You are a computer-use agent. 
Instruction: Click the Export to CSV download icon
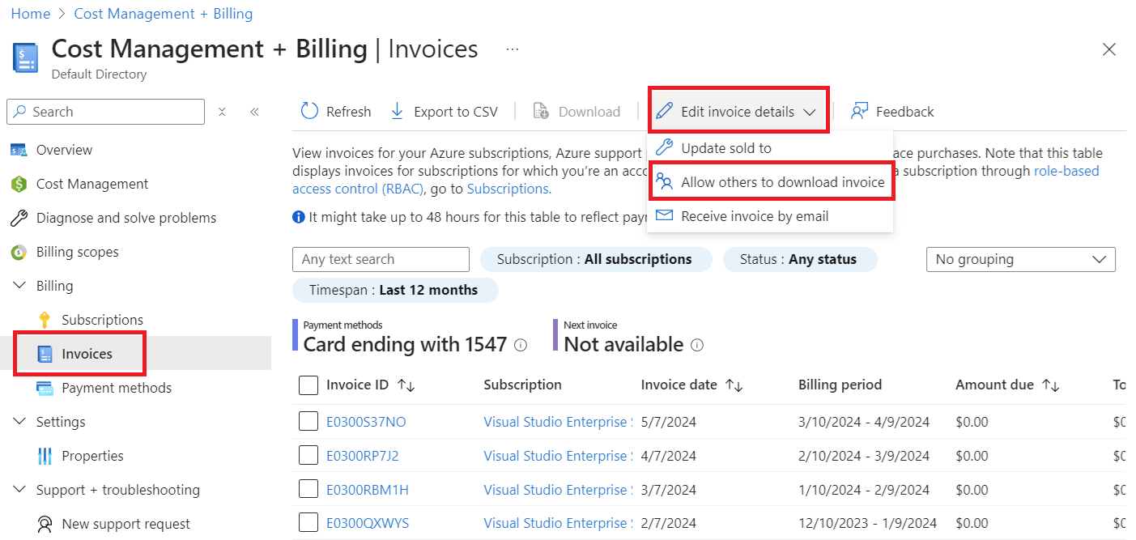[397, 112]
